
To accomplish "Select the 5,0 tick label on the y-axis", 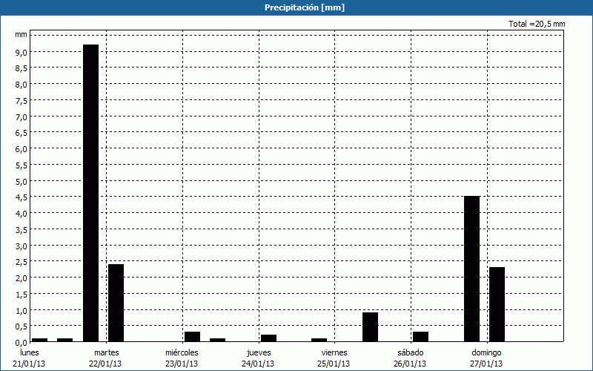I will click(x=21, y=181).
